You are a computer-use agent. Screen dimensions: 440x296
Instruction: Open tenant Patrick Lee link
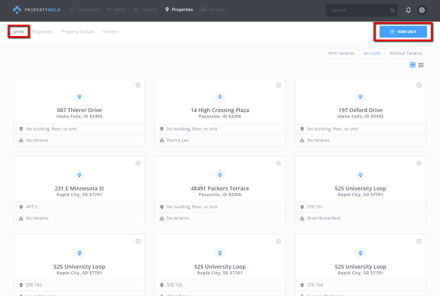click(178, 140)
